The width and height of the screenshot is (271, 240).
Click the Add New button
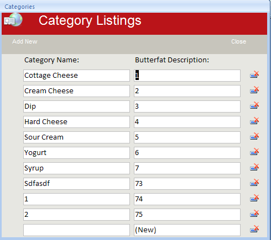pos(25,41)
